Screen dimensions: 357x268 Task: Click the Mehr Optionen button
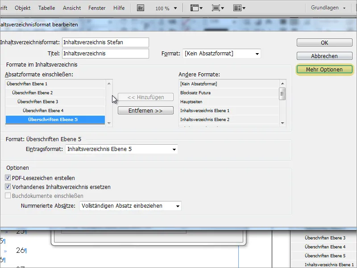coord(324,70)
